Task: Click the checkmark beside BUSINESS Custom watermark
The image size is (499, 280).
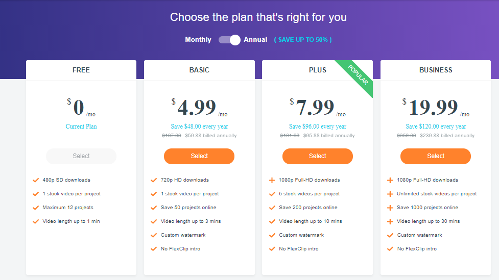Action: [390, 235]
